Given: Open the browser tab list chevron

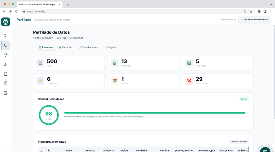Looking at the screenshot, I should pos(271,5).
